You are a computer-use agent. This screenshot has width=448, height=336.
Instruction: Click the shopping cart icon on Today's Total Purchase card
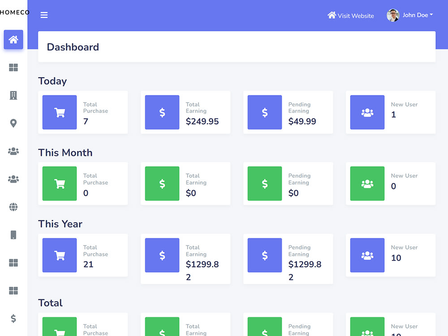coord(60,112)
